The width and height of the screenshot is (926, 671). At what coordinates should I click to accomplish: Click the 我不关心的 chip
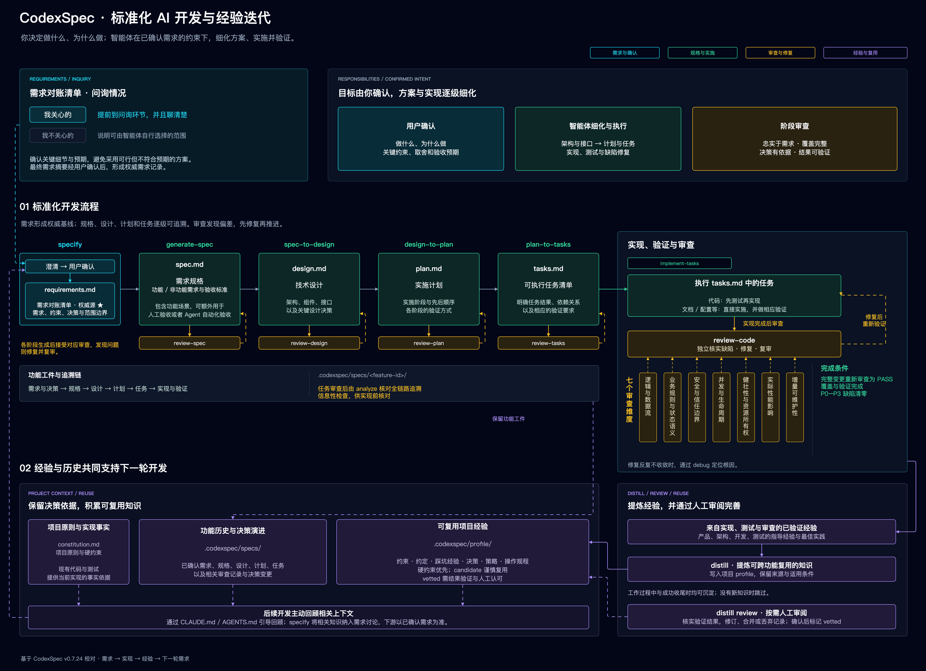58,135
